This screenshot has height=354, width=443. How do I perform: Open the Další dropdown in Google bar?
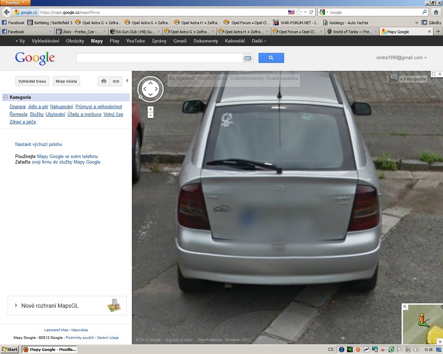pyautogui.click(x=259, y=41)
